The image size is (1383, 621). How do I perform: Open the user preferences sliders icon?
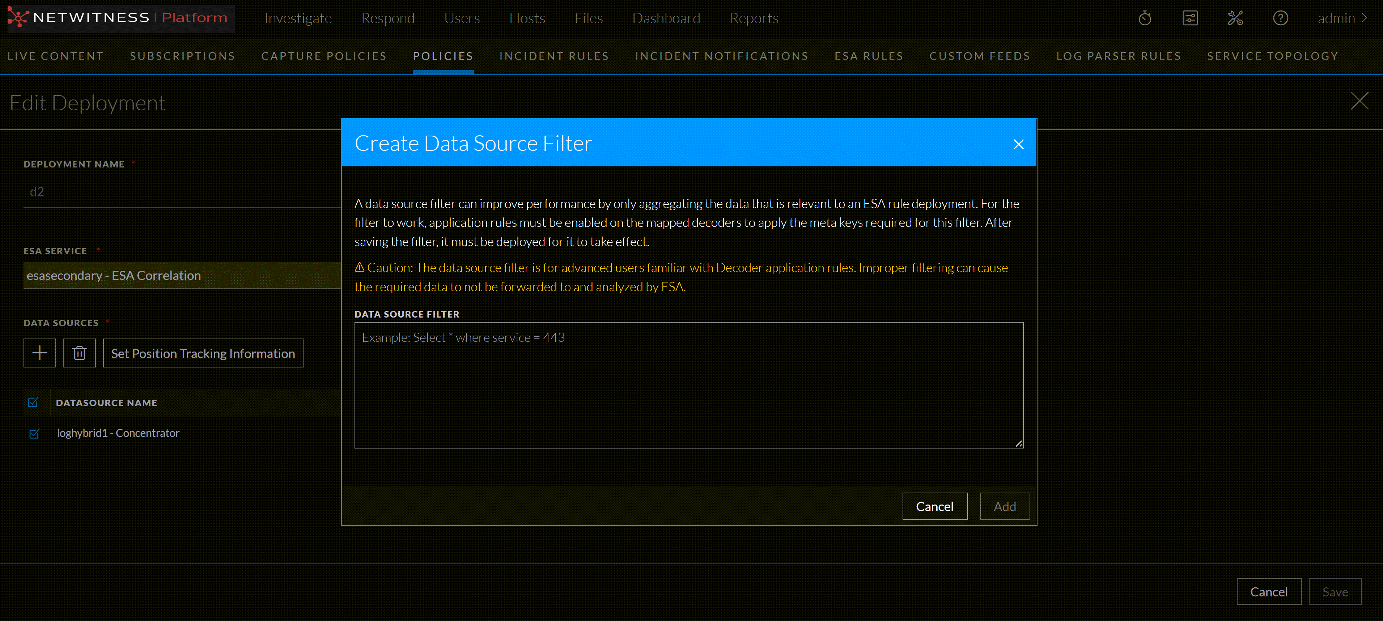tap(1190, 18)
